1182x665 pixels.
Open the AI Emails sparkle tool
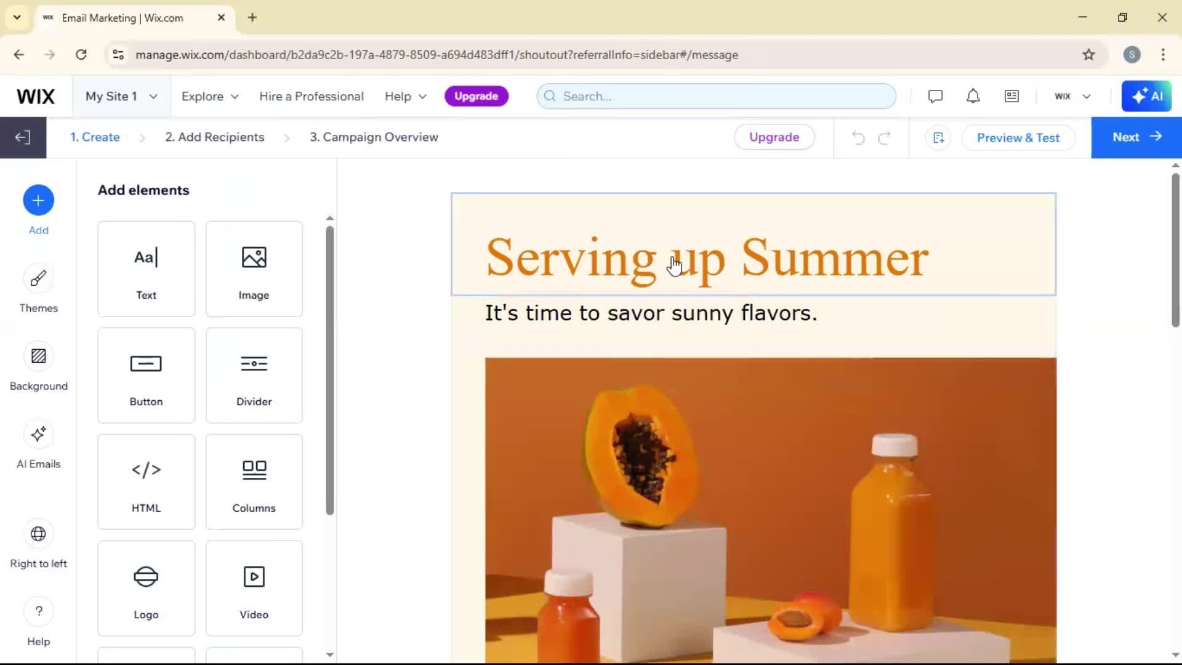coord(38,434)
